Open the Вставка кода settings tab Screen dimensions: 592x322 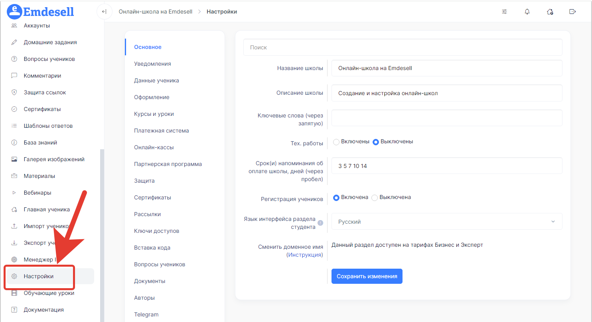click(x=152, y=248)
